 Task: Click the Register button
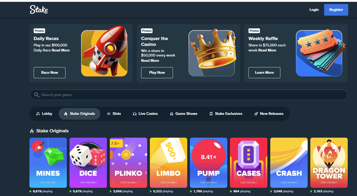coord(336,10)
